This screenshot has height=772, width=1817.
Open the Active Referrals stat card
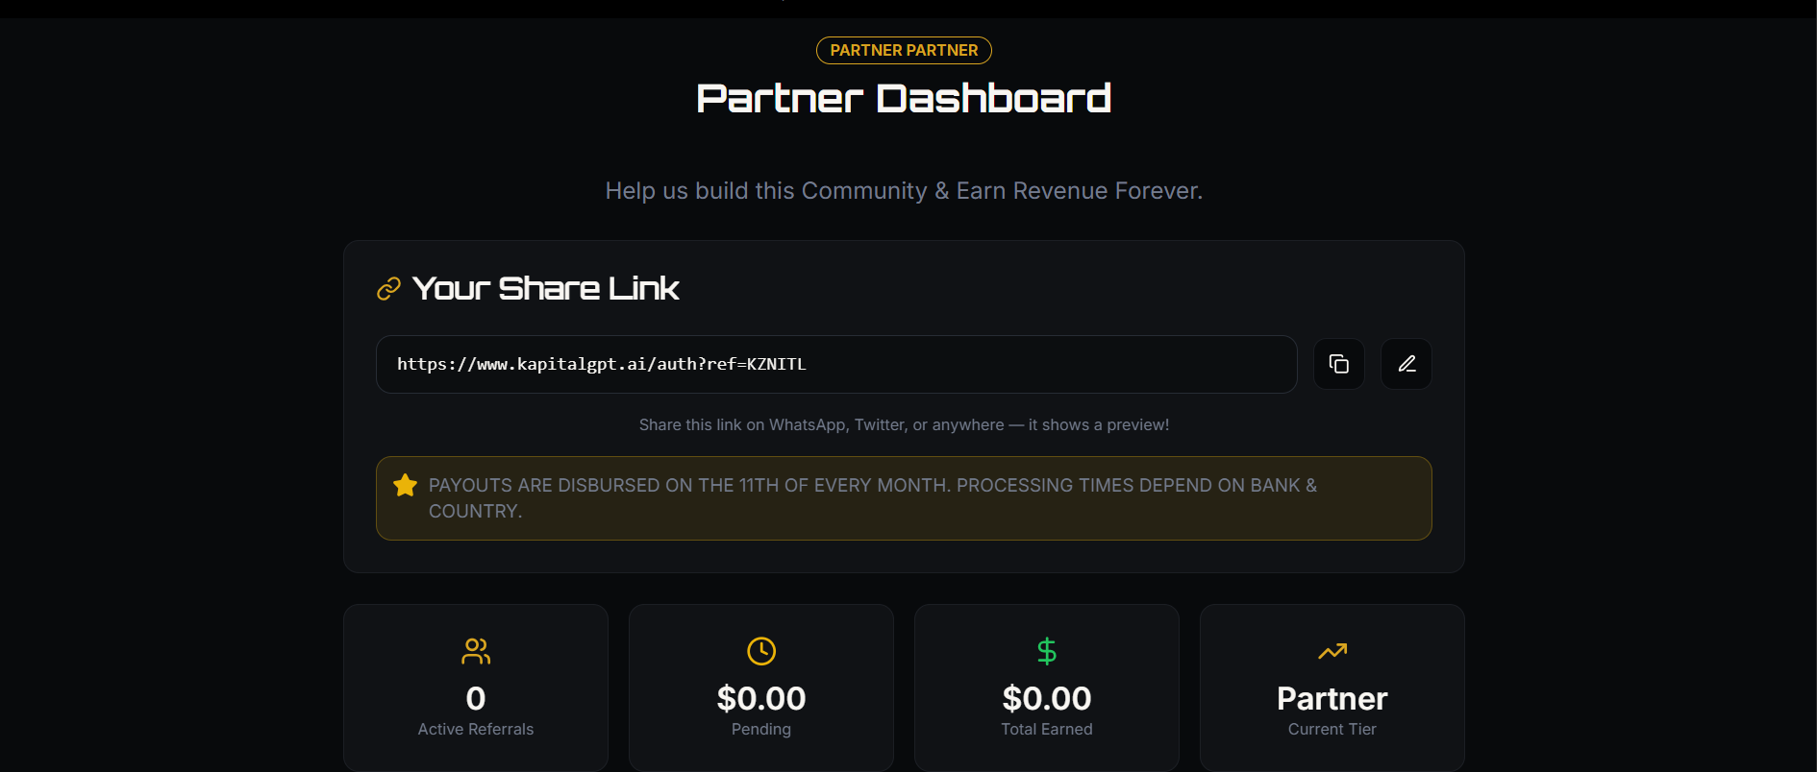point(476,688)
